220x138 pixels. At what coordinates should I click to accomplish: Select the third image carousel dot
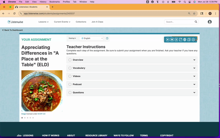tap(27, 118)
